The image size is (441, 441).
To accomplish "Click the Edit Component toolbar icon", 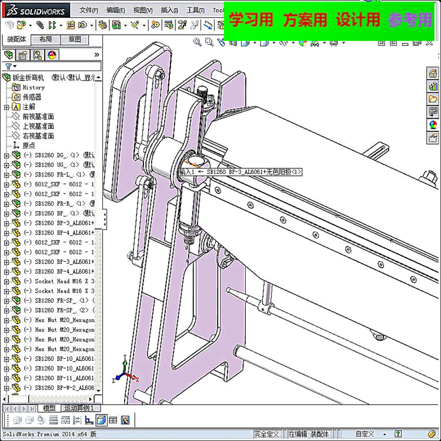I will pos(9,25).
